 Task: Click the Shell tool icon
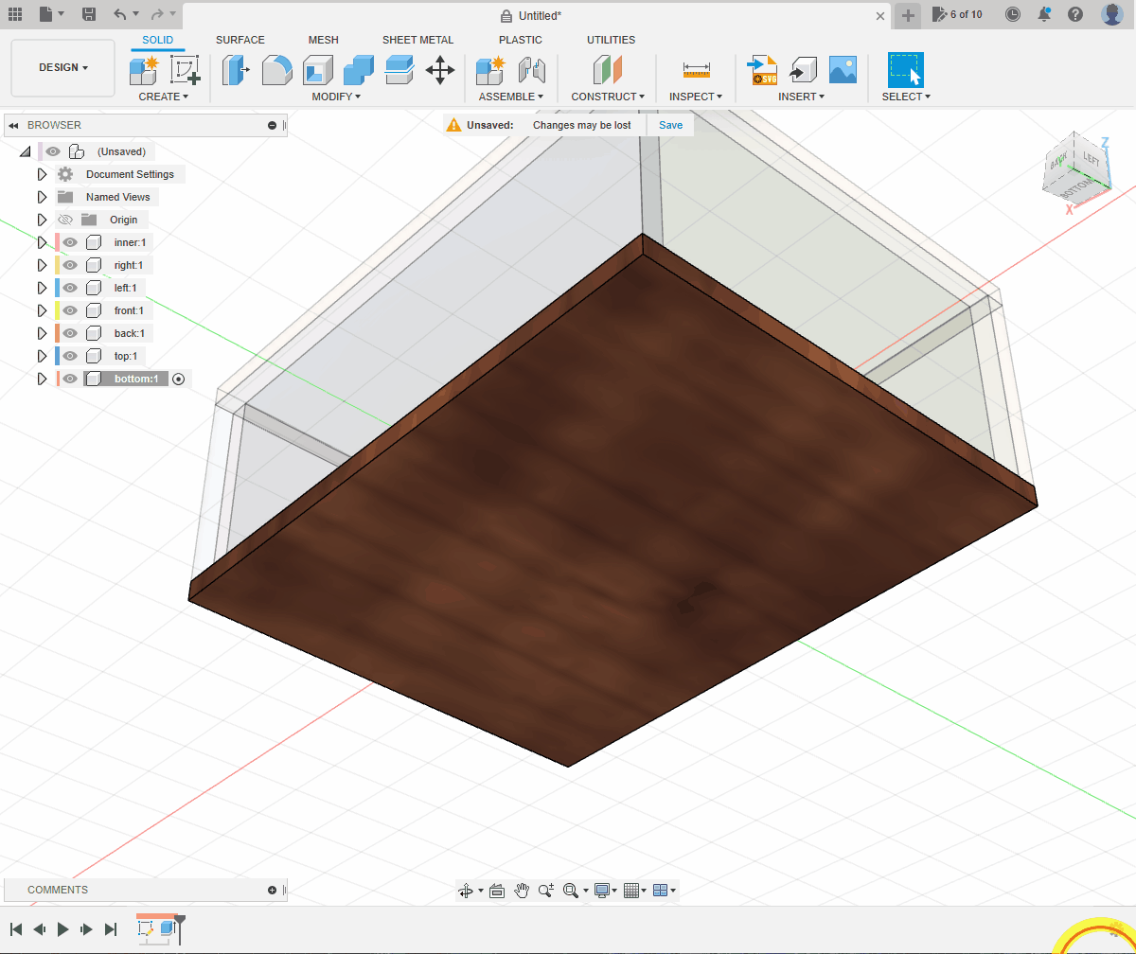coord(318,70)
